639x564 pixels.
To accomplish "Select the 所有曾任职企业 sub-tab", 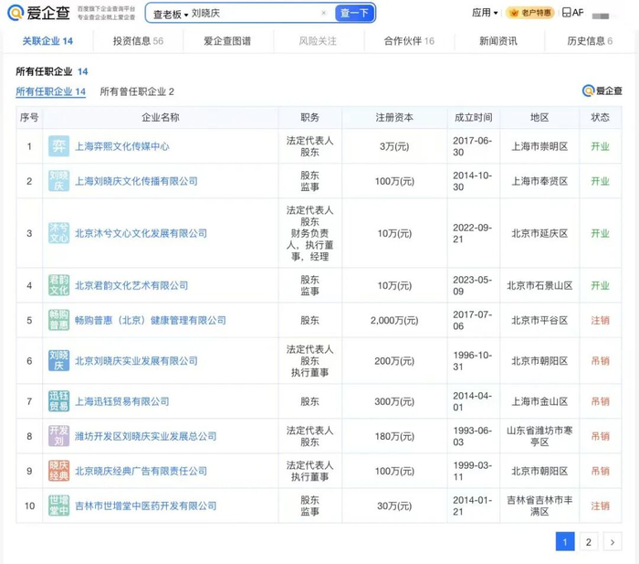I will (x=137, y=91).
